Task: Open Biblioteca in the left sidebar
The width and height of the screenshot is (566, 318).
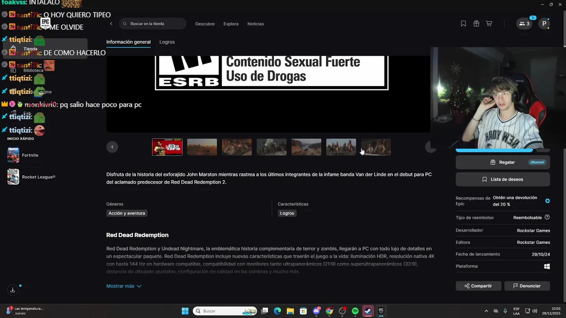Action: click(33, 70)
